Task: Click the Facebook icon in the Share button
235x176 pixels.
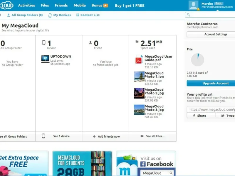Action: [x=194, y=116]
